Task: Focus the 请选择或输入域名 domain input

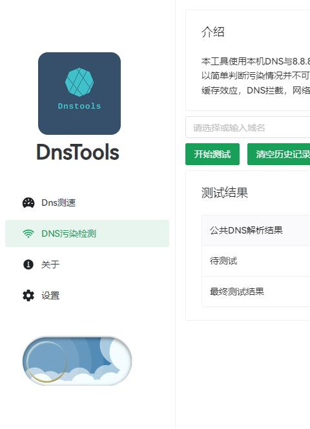Action: pos(247,128)
